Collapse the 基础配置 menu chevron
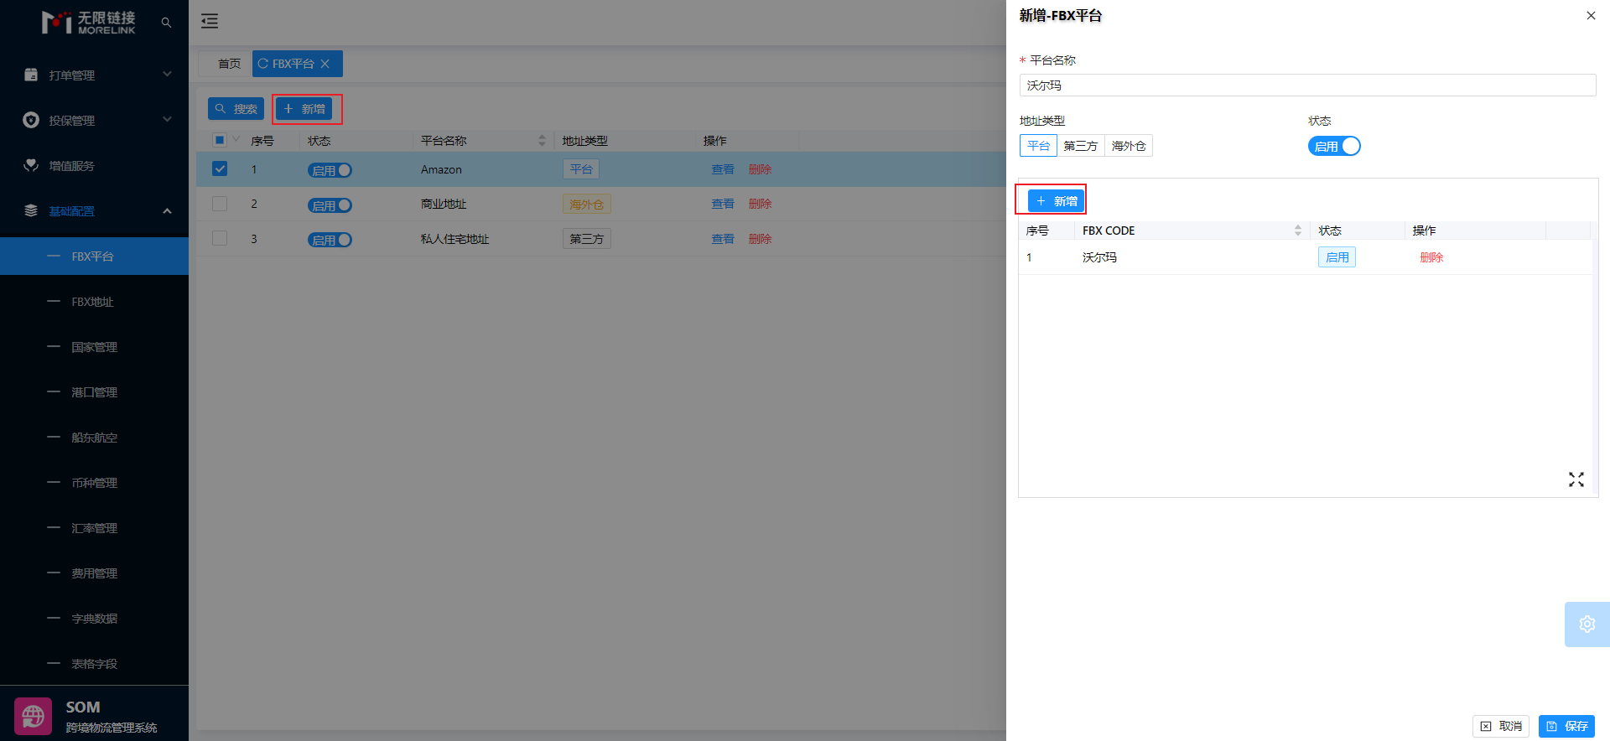 [167, 210]
